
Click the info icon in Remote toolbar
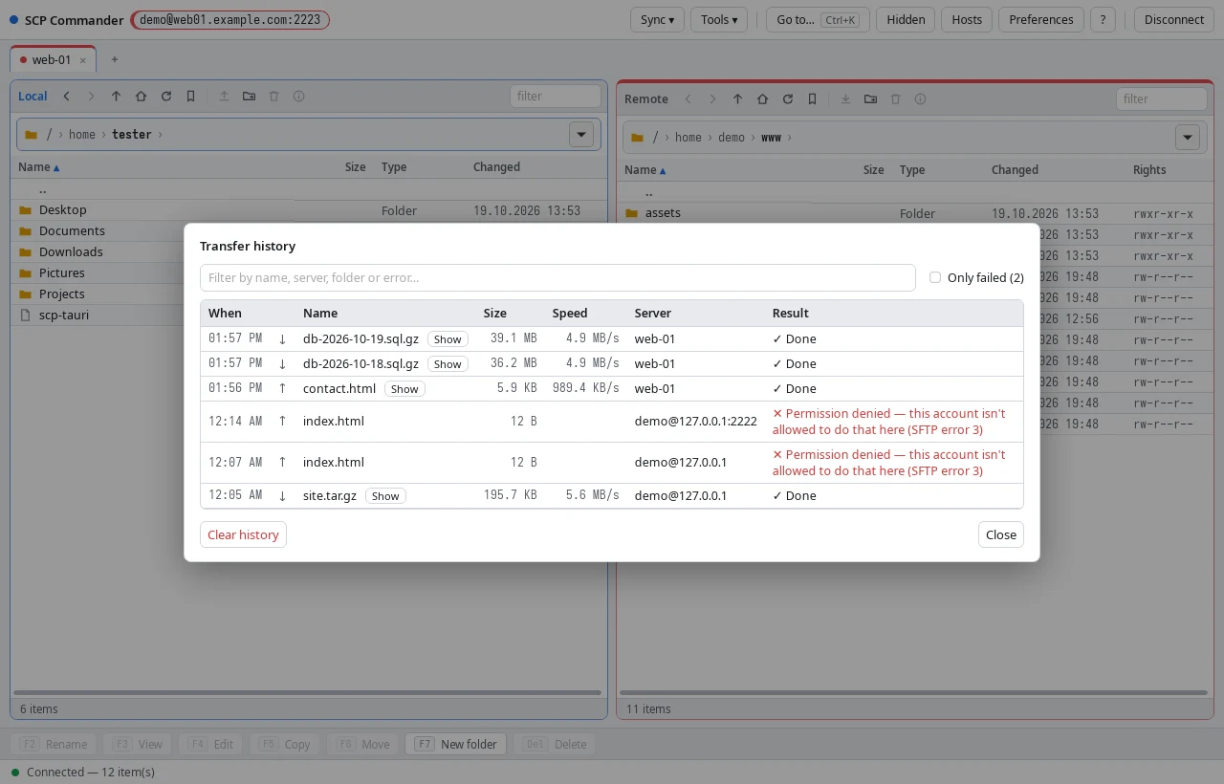920,99
